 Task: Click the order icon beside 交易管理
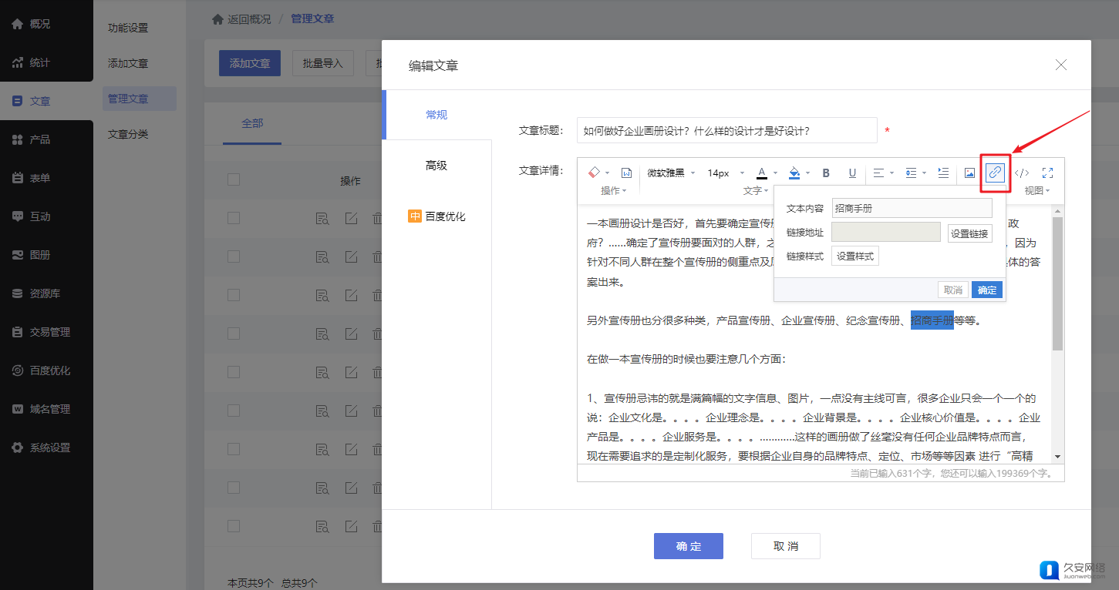(x=17, y=332)
